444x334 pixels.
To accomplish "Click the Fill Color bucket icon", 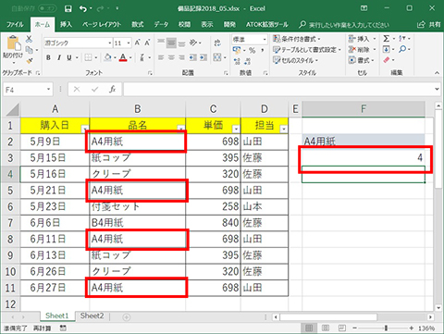I will click(x=108, y=57).
